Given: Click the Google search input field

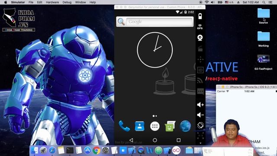Looking at the screenshot, I should click(x=160, y=22).
